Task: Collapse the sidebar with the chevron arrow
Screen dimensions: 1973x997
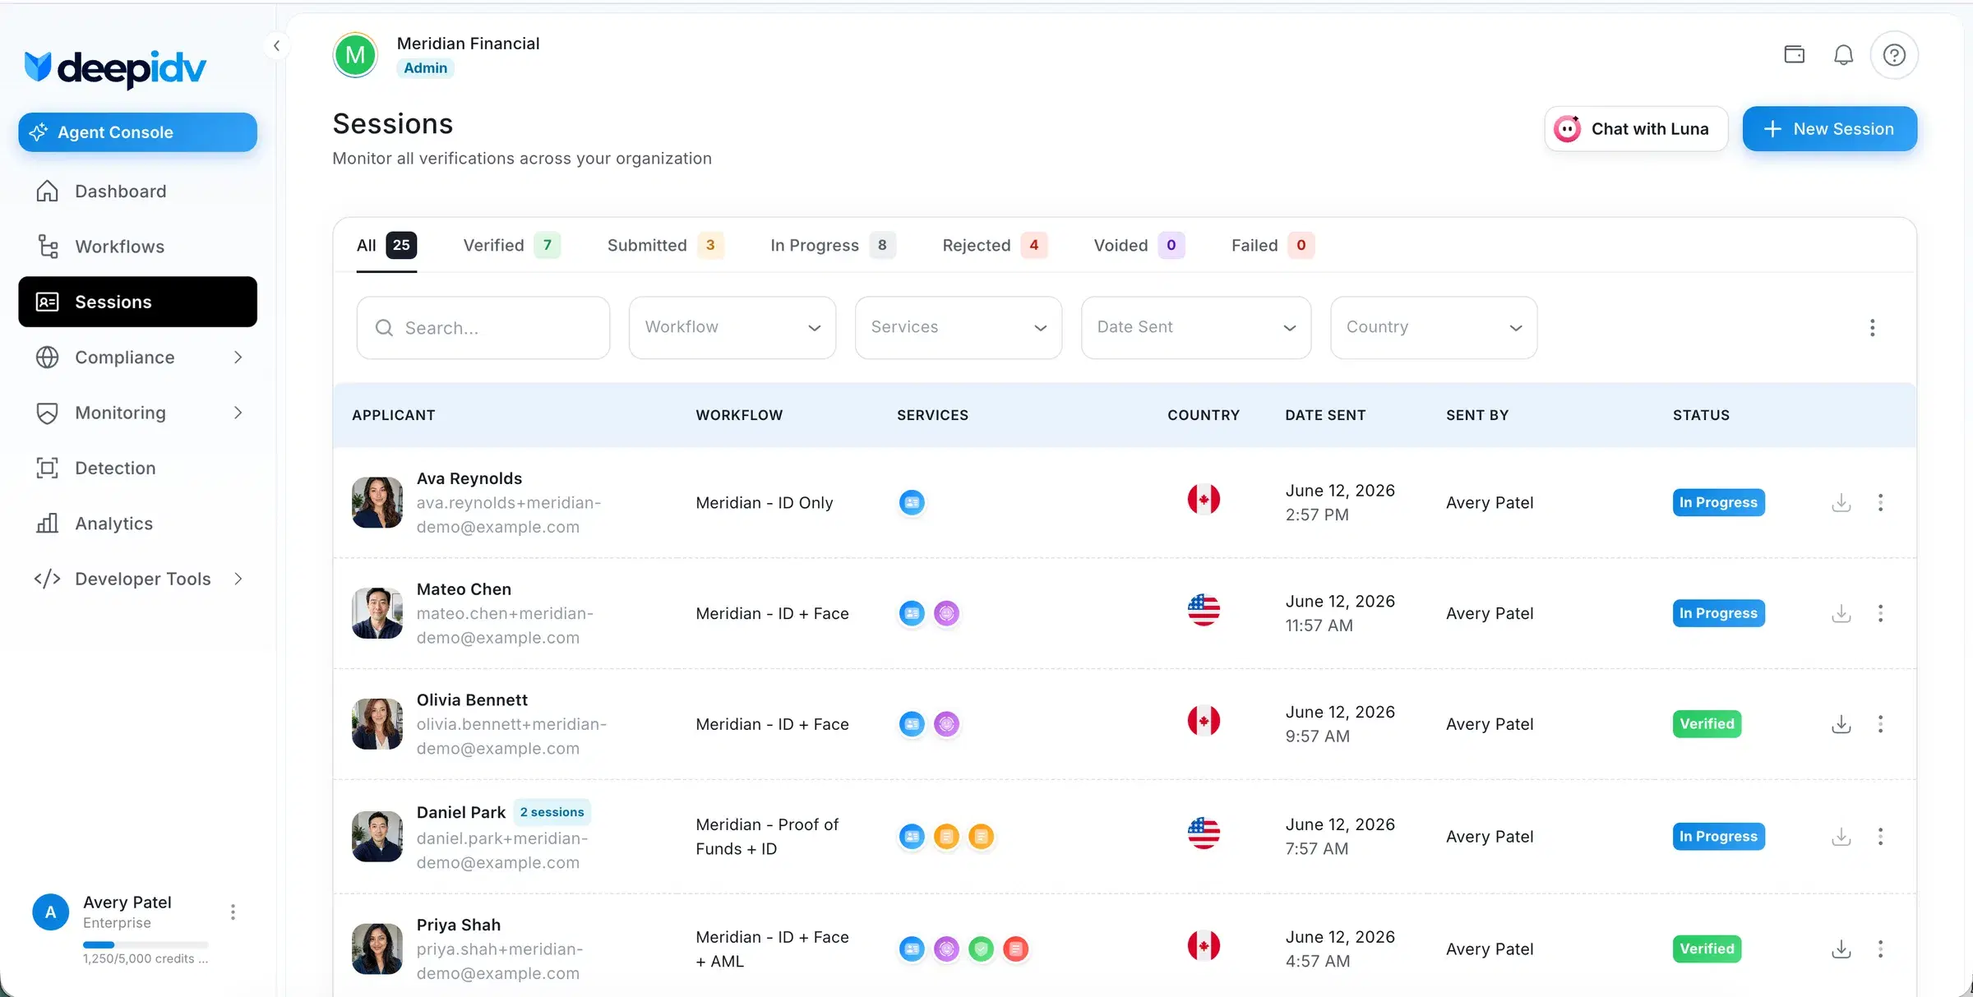Action: pyautogui.click(x=276, y=46)
